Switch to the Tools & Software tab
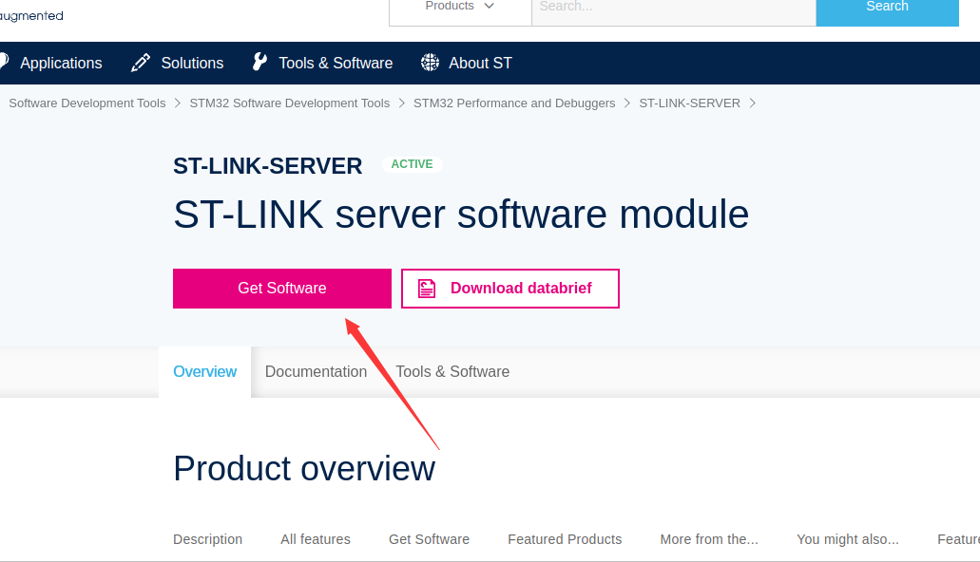 (452, 371)
